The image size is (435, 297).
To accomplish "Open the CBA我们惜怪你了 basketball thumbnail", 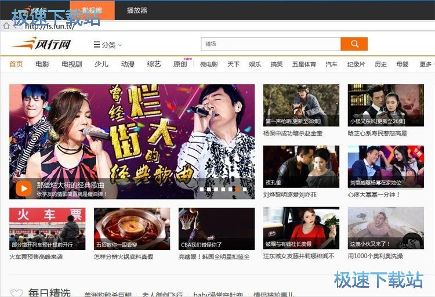I will click(216, 229).
